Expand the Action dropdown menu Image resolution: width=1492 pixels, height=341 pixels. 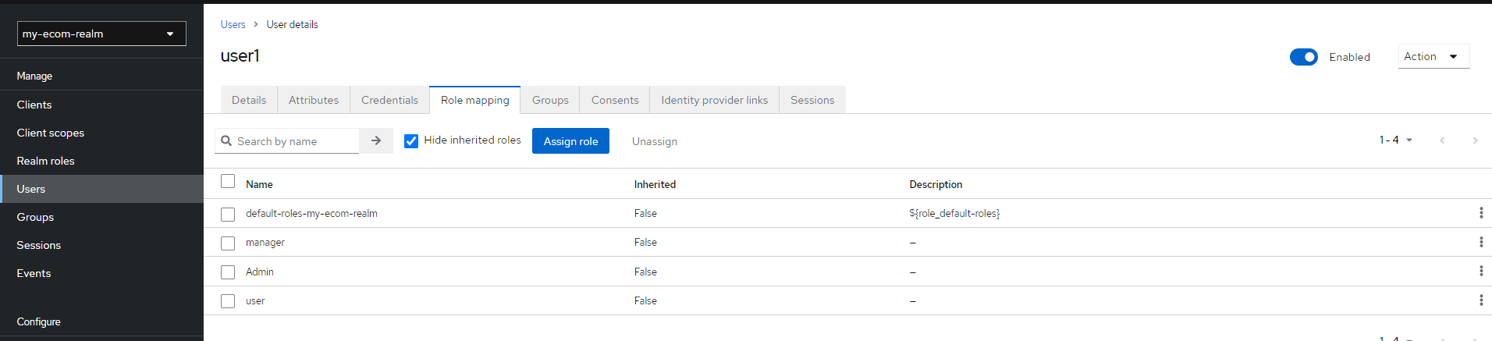1433,56
